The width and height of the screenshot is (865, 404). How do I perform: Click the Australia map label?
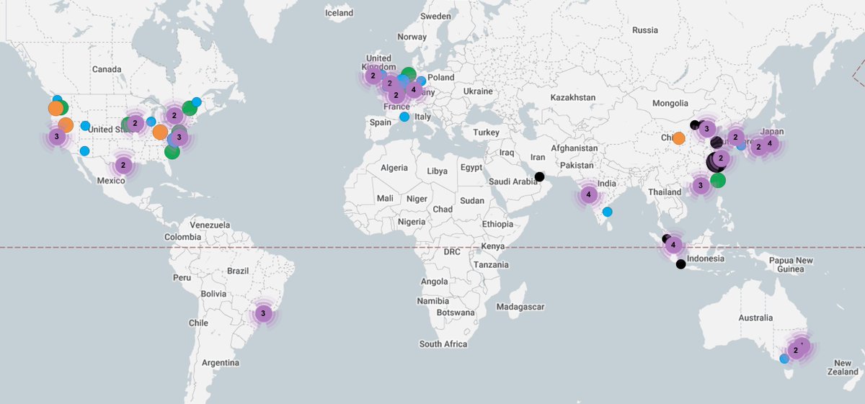pyautogui.click(x=755, y=318)
